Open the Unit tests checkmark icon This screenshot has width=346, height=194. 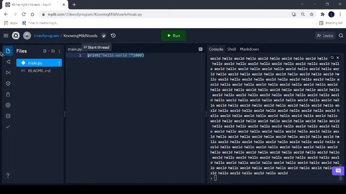point(8,127)
